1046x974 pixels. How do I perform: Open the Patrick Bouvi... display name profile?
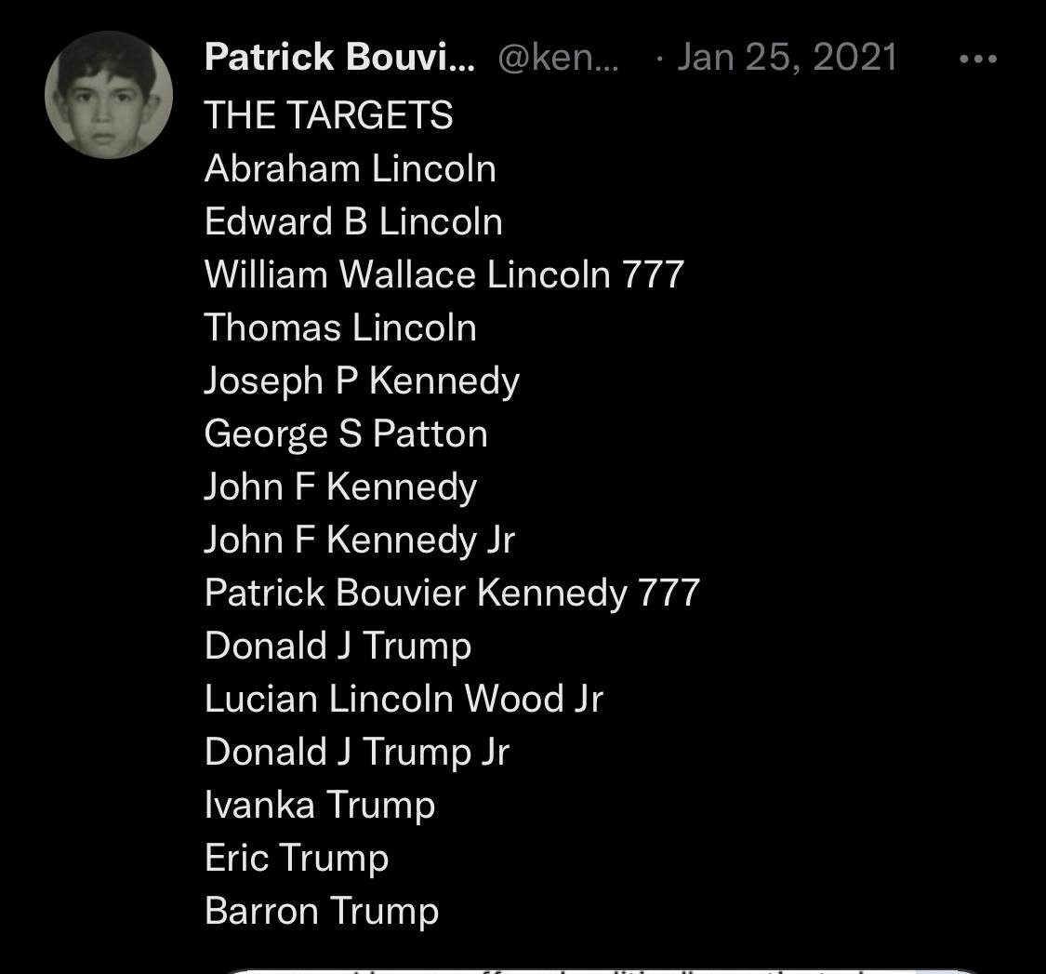[339, 58]
